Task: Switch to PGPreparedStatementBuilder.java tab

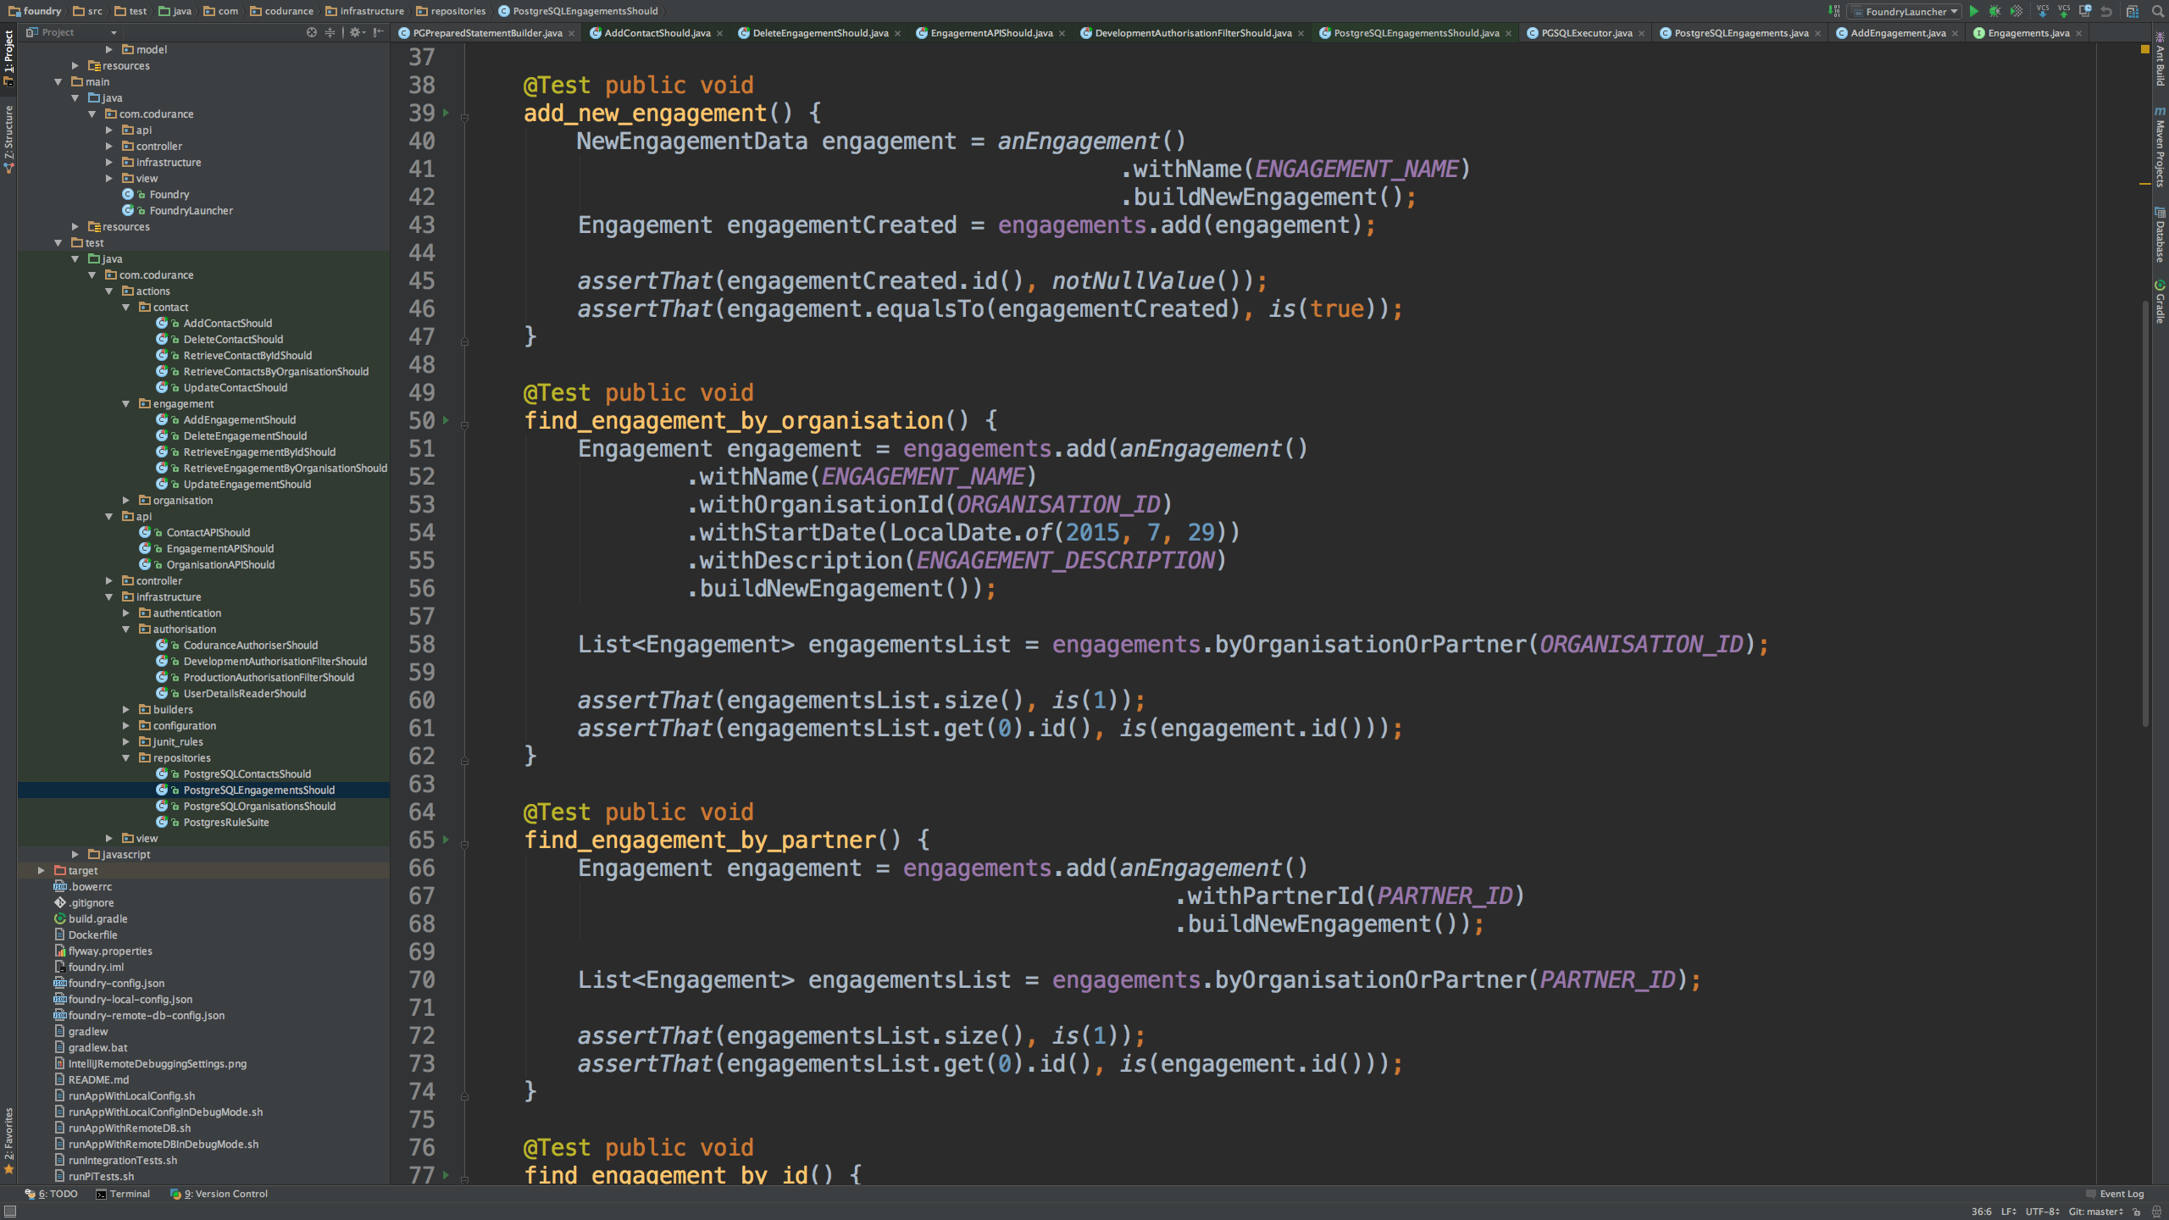Action: [486, 33]
